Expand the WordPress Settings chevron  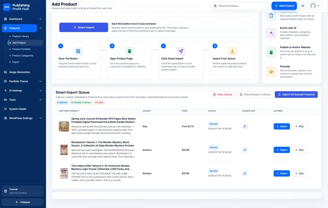[x=41, y=118]
